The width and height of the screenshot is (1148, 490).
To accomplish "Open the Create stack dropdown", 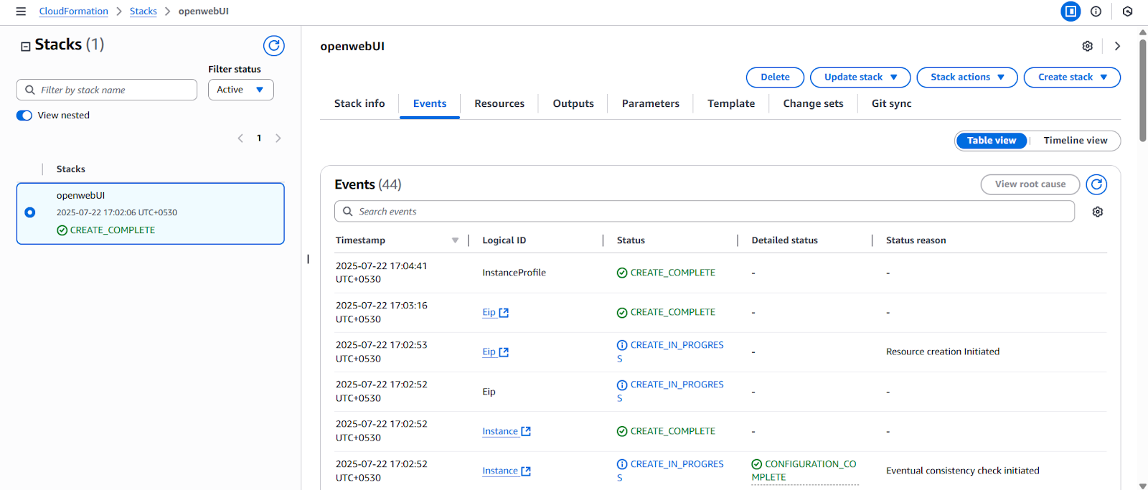I will [x=1072, y=77].
